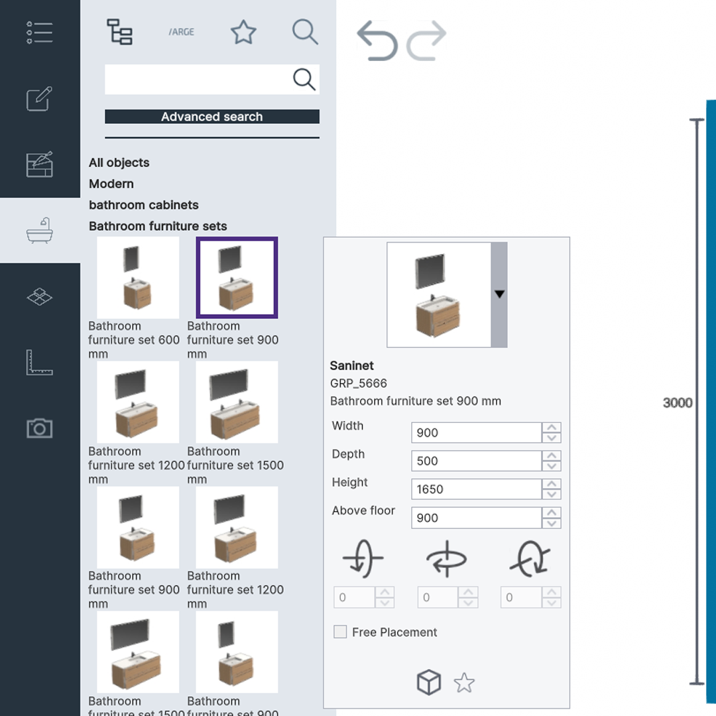Open the Bathroom furniture sets category
The height and width of the screenshot is (716, 716).
[158, 226]
